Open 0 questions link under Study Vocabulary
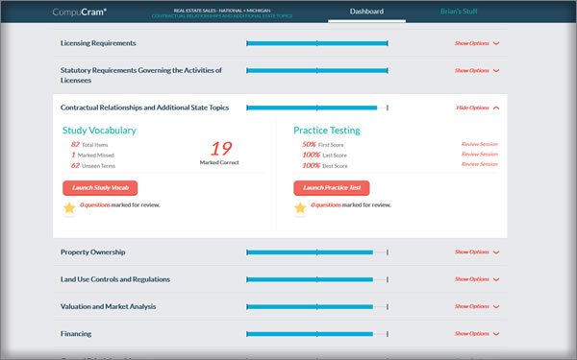The width and height of the screenshot is (577, 360). [95, 205]
